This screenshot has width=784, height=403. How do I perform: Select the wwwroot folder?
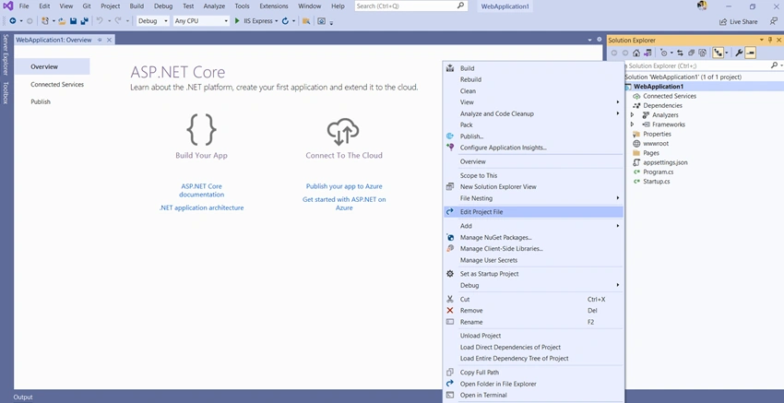pyautogui.click(x=656, y=143)
